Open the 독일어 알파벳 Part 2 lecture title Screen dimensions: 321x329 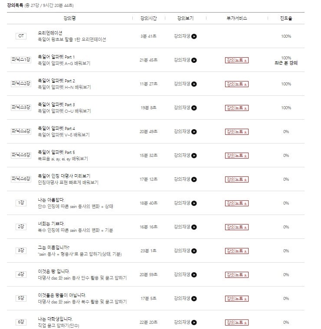click(56, 81)
